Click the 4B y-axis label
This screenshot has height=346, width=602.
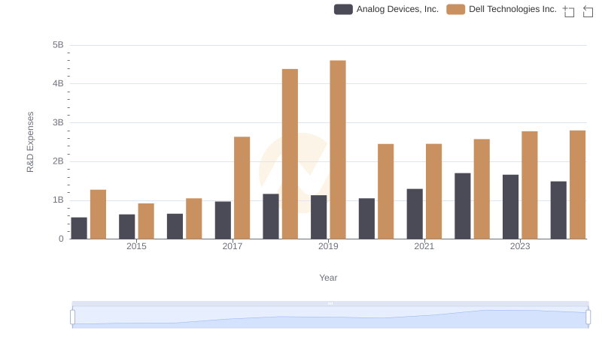coord(58,84)
